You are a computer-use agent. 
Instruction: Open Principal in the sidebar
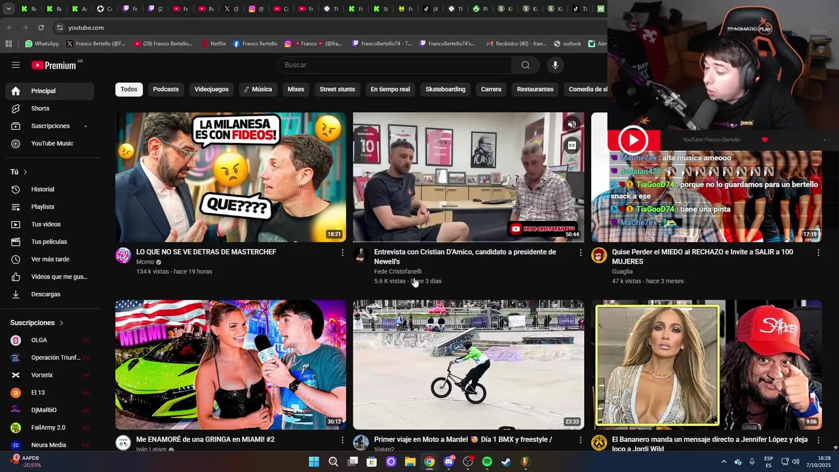tap(50, 91)
